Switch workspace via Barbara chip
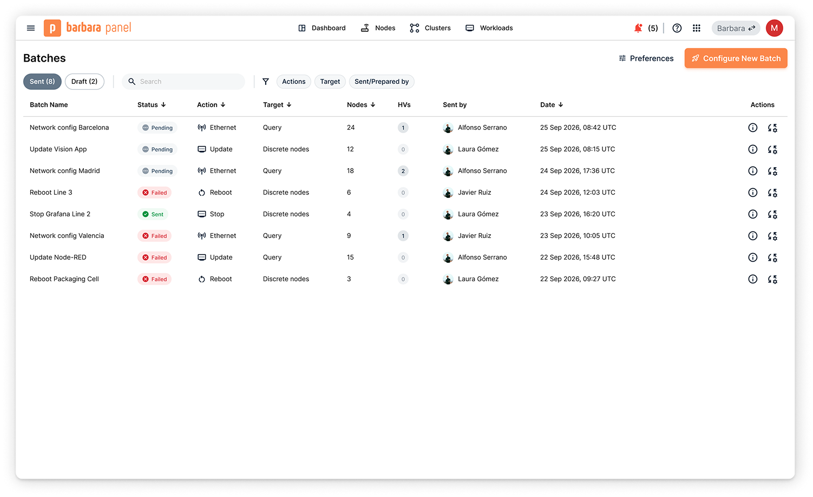The image size is (813, 497). click(x=736, y=28)
